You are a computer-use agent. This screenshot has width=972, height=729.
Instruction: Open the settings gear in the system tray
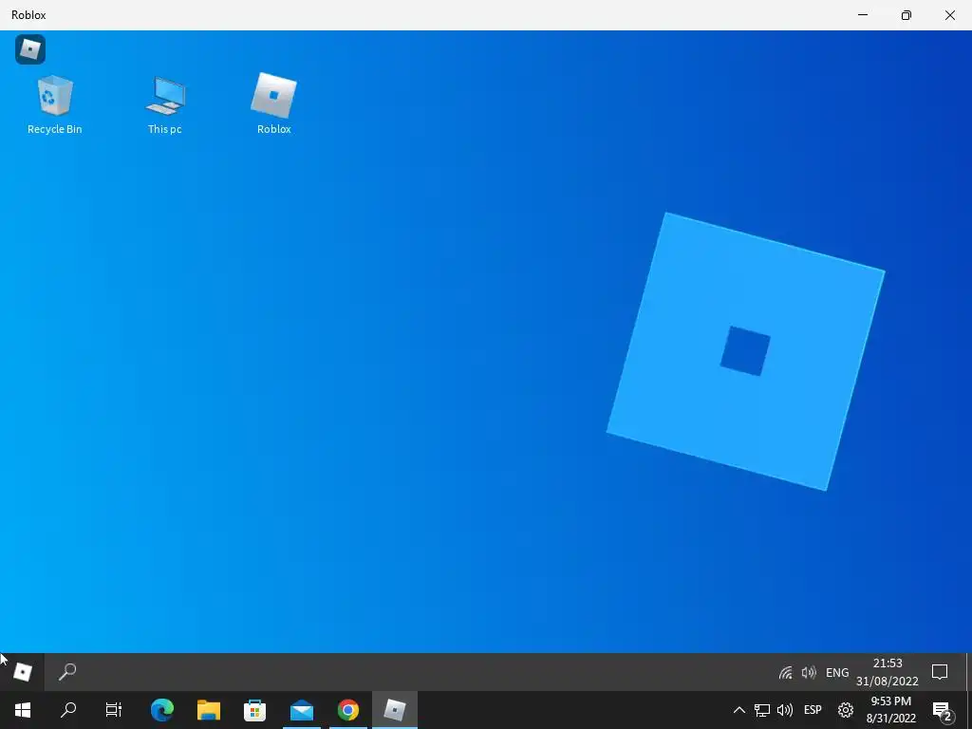point(846,710)
